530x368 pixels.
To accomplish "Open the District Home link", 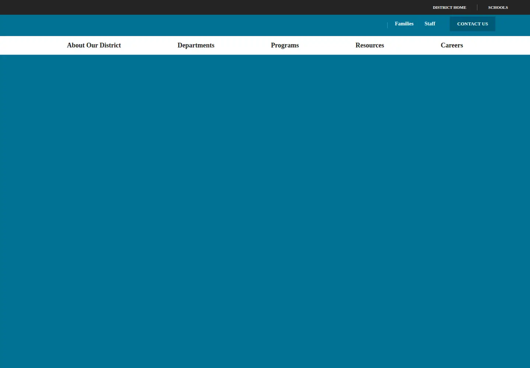I will pos(449,7).
